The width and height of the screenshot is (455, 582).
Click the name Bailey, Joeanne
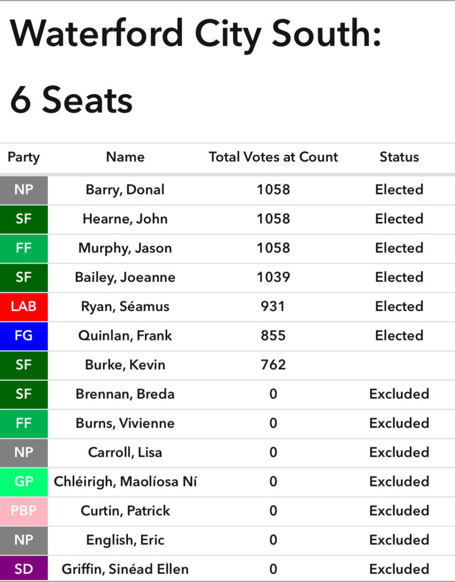(x=125, y=277)
